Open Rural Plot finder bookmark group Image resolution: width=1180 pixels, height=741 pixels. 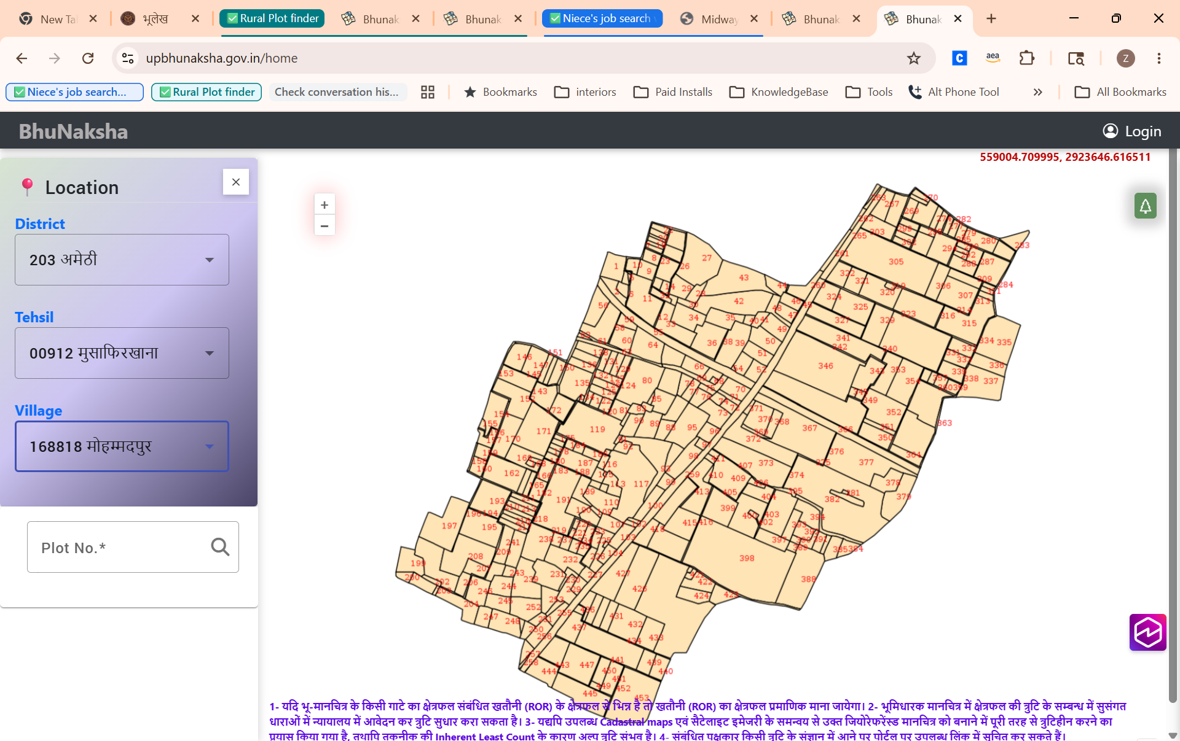click(x=206, y=92)
